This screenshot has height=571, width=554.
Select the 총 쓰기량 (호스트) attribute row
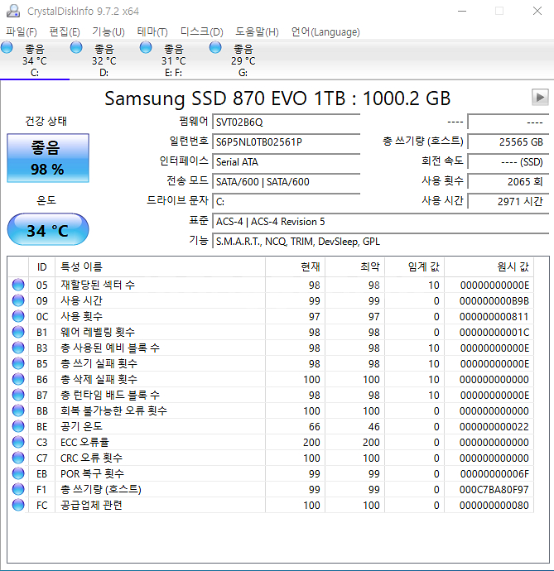(x=273, y=489)
